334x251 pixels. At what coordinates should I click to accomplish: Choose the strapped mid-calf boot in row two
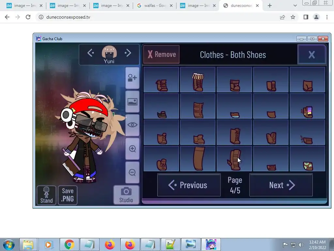tap(198, 106)
